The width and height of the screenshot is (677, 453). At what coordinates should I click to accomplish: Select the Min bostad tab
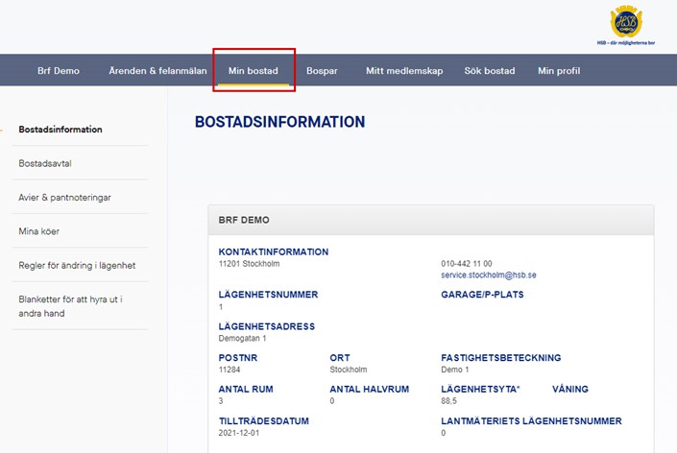(254, 71)
